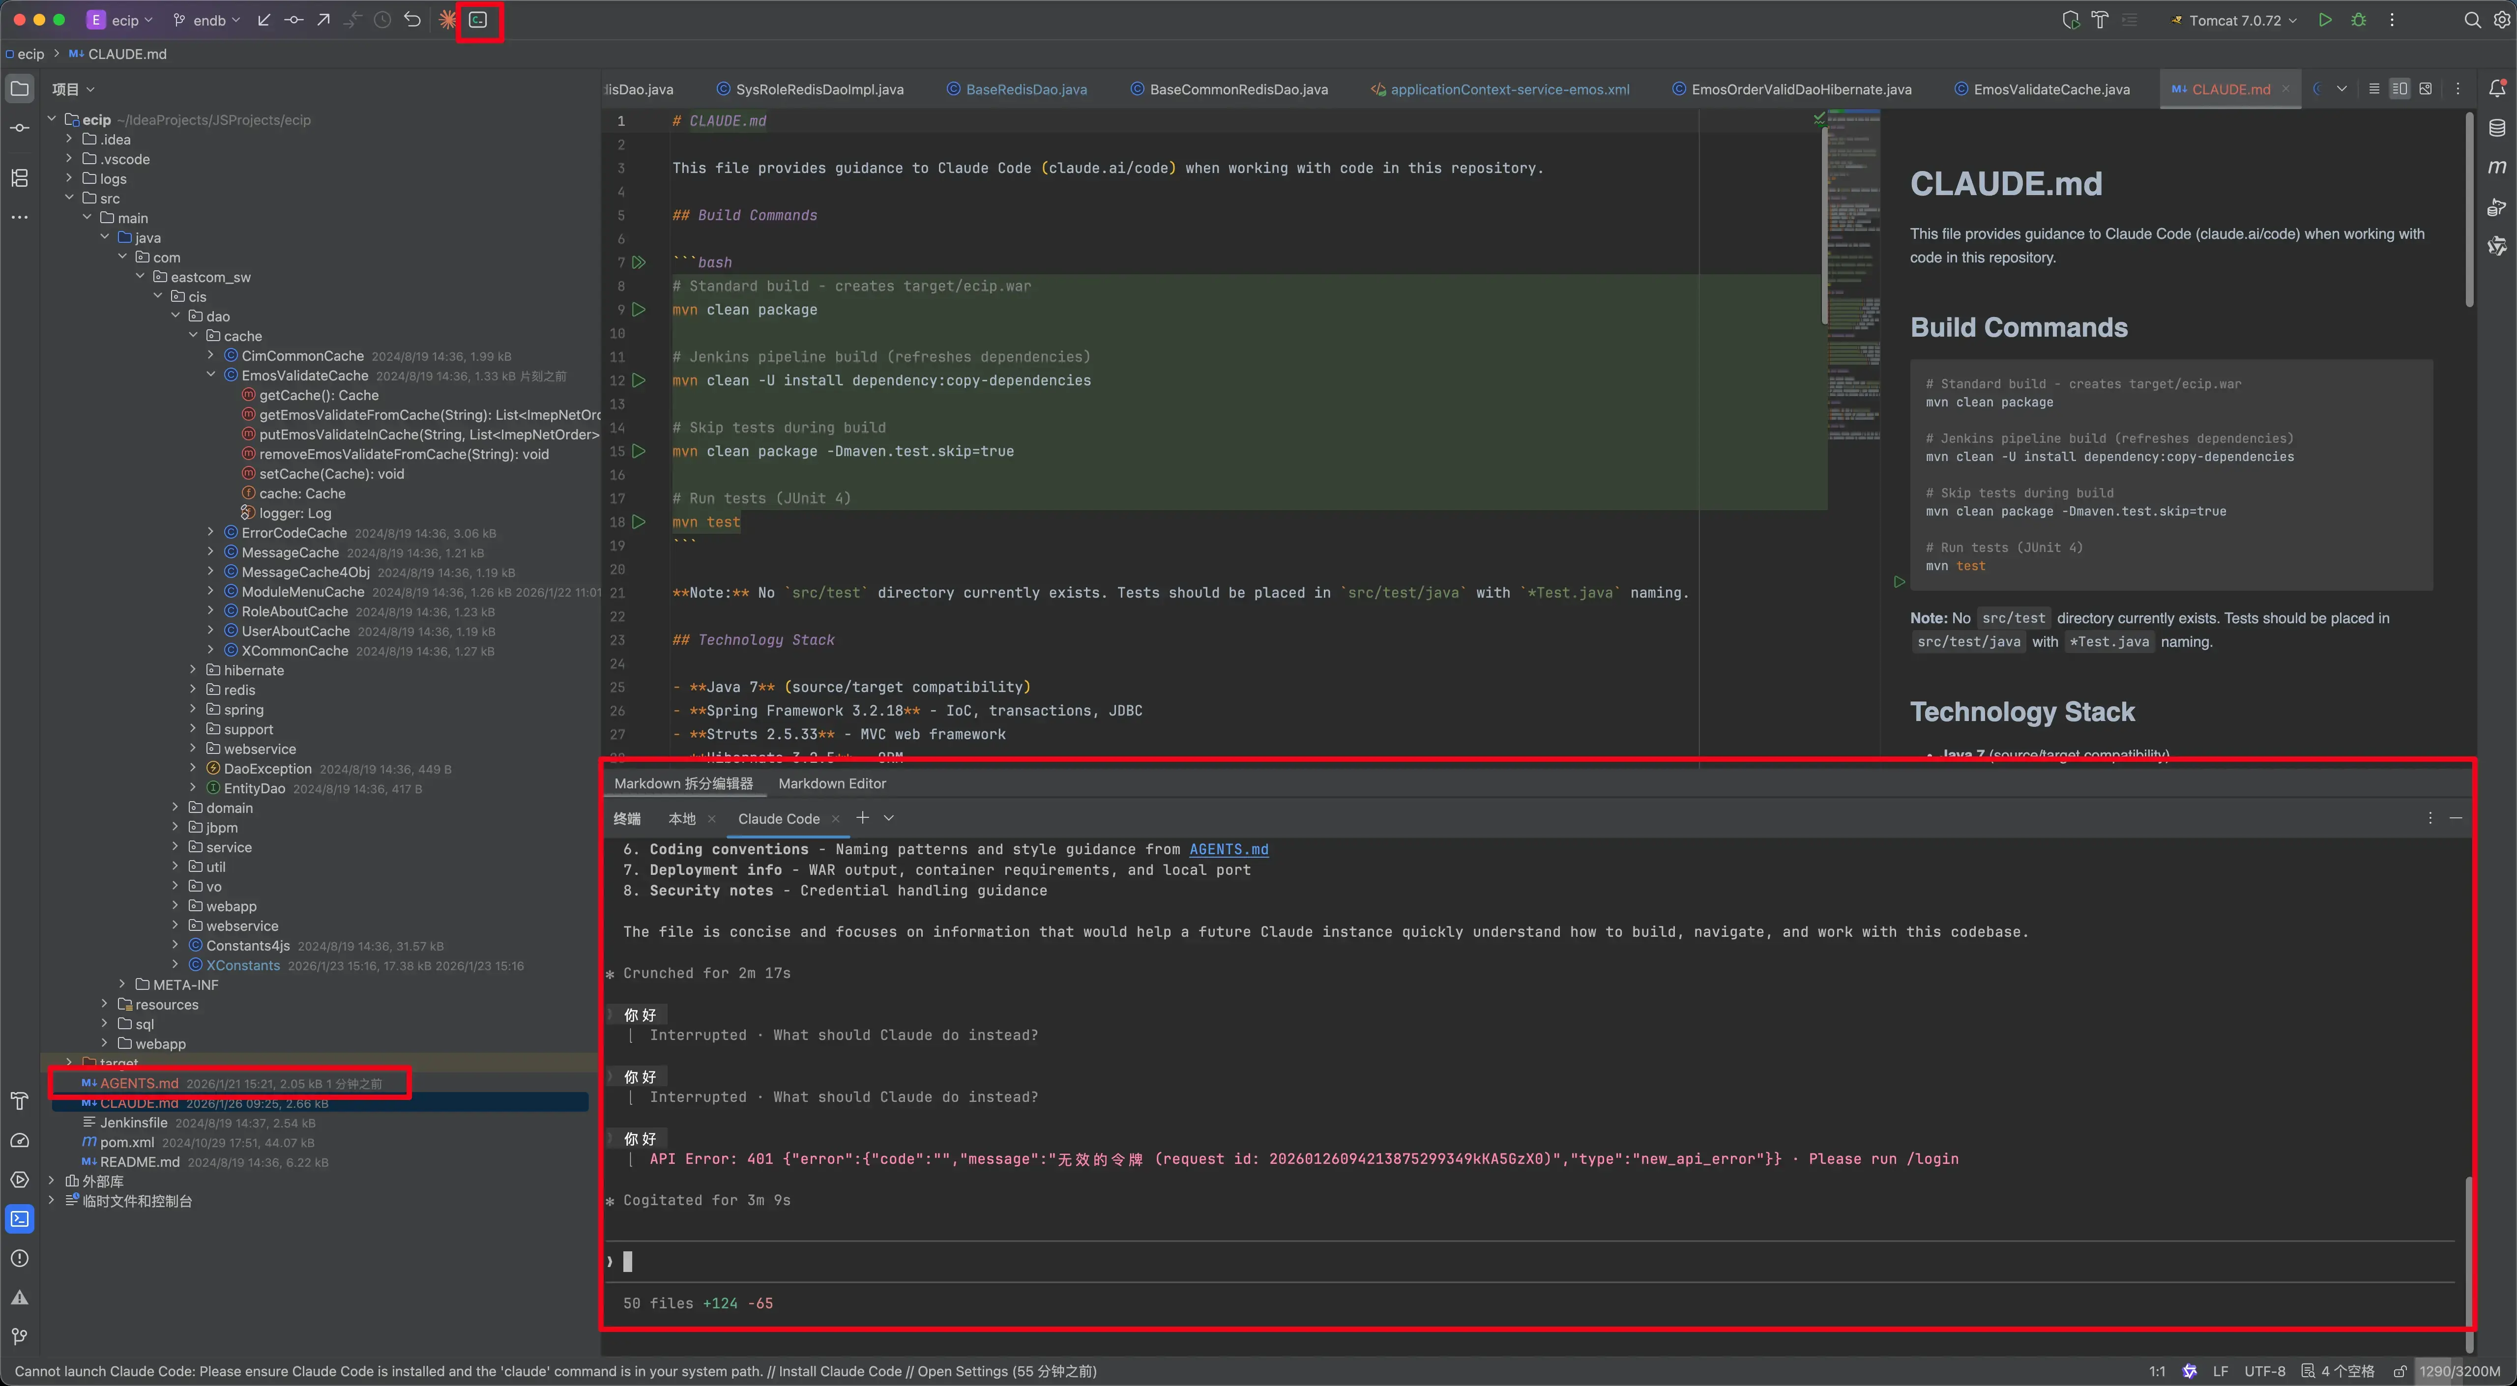The height and width of the screenshot is (1386, 2517).
Task: Open the ecip project dropdown
Action: point(121,20)
